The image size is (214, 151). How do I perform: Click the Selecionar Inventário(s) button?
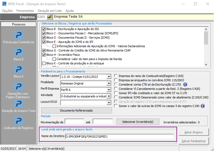click(138, 122)
